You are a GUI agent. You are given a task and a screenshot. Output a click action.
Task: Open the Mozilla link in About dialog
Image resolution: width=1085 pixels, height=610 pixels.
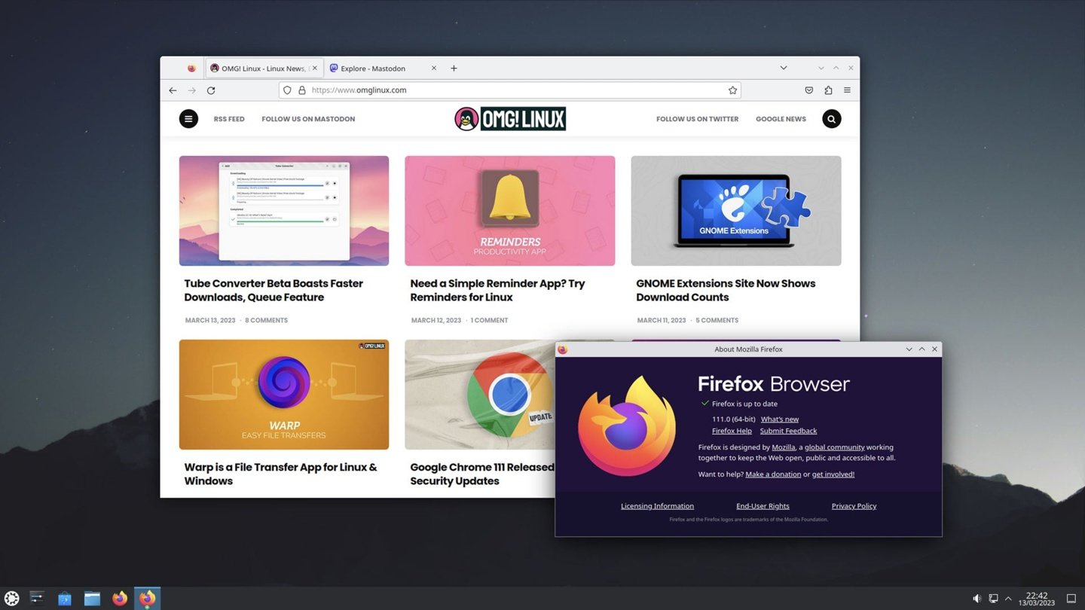tap(784, 447)
